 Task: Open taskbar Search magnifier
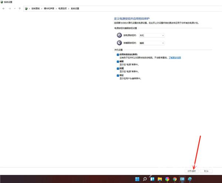coord(145,179)
